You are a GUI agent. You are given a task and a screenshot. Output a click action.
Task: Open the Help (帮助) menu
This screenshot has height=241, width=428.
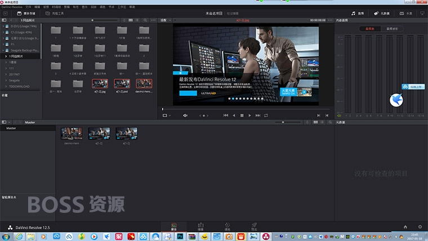132,7
